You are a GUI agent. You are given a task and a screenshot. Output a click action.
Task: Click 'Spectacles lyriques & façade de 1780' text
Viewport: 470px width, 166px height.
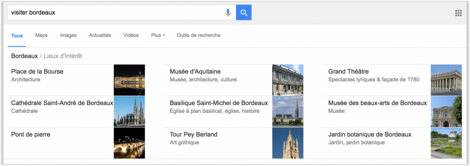click(374, 80)
